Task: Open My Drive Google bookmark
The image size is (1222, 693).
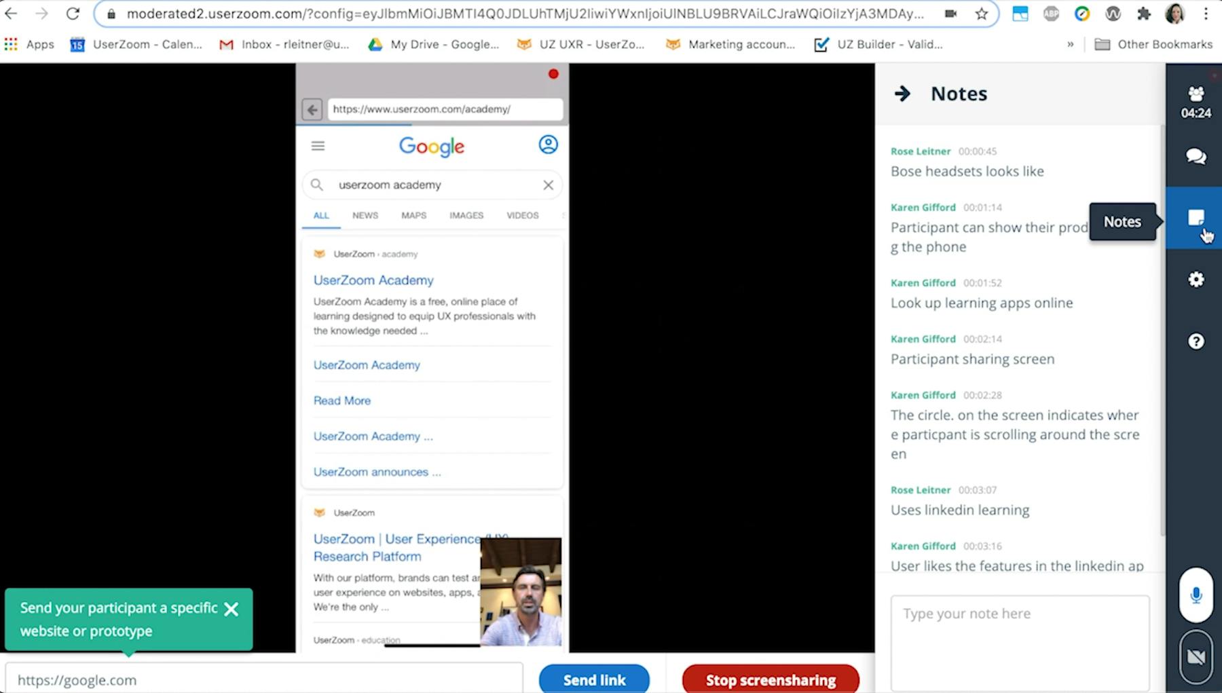Action: [433, 44]
